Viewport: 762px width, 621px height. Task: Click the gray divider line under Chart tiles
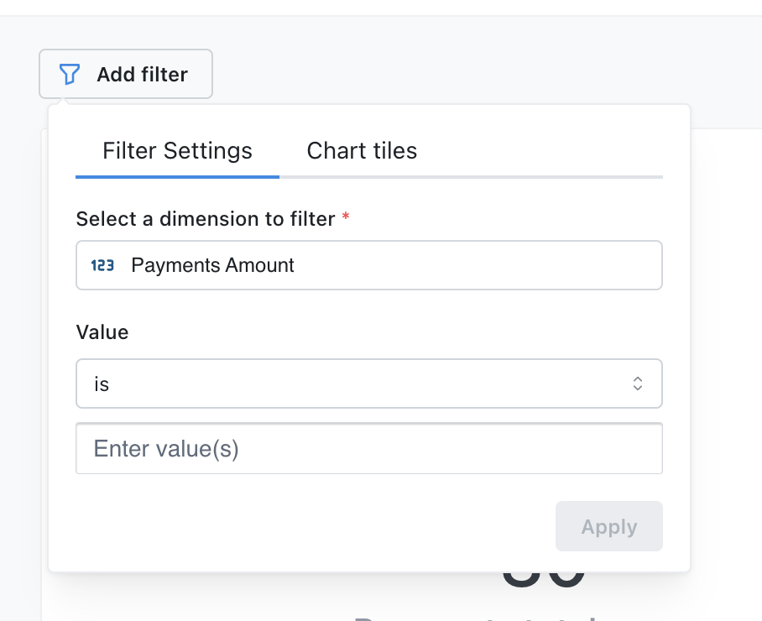(470, 177)
